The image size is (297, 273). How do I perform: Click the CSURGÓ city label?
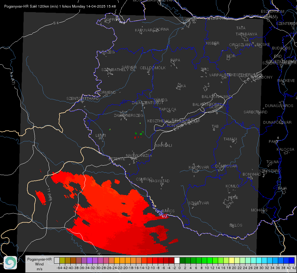[144, 179]
